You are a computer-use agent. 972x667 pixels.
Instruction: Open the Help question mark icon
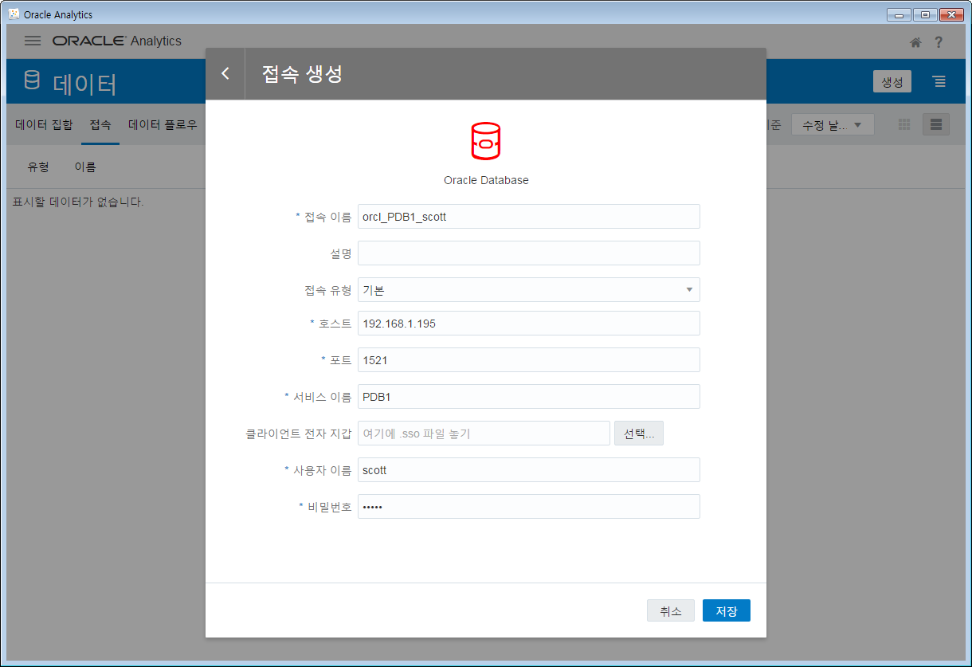pos(939,42)
